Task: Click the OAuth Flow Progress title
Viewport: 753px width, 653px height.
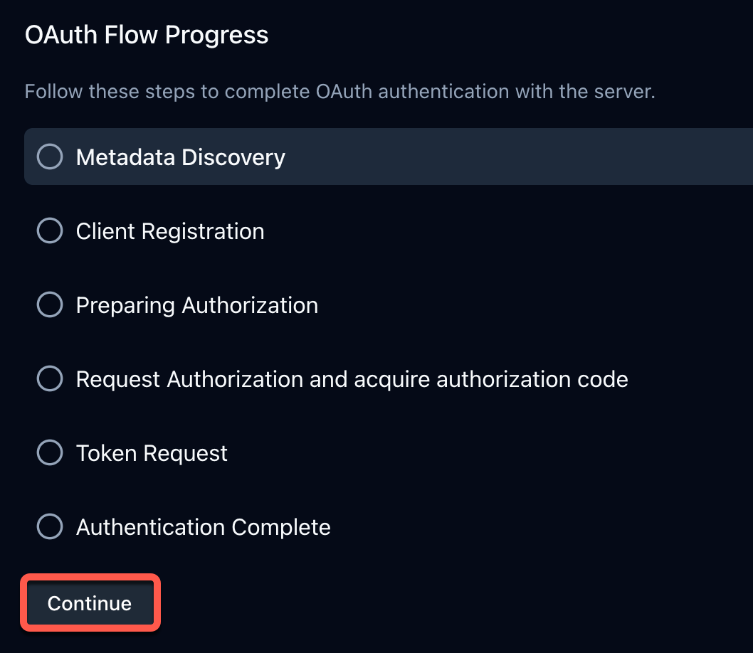Action: click(147, 34)
